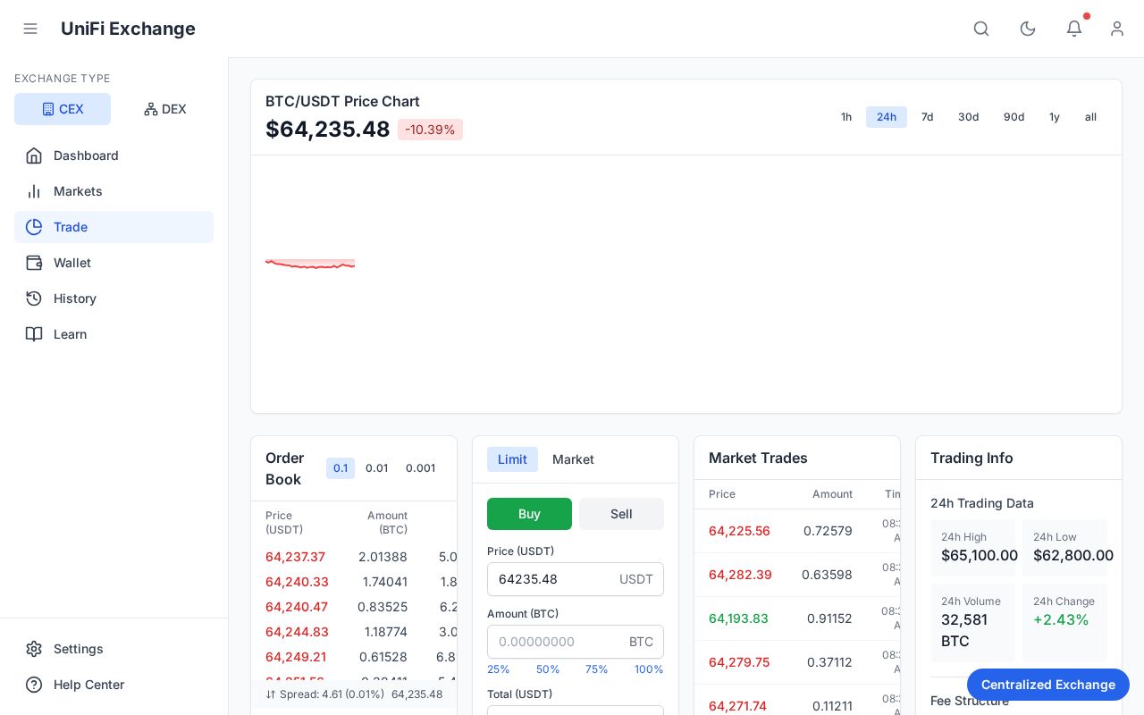
Task: Select 30d chart timeframe
Action: (x=969, y=117)
